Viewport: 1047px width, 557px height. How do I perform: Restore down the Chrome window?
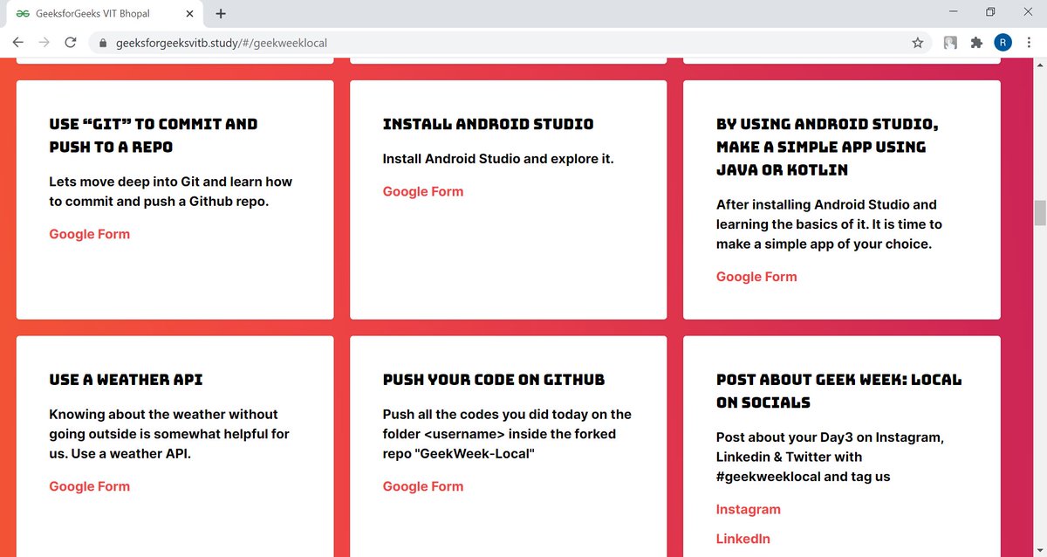[990, 12]
